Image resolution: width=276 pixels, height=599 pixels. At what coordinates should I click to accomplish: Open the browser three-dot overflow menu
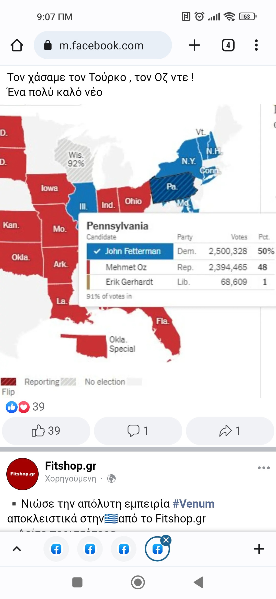click(256, 45)
